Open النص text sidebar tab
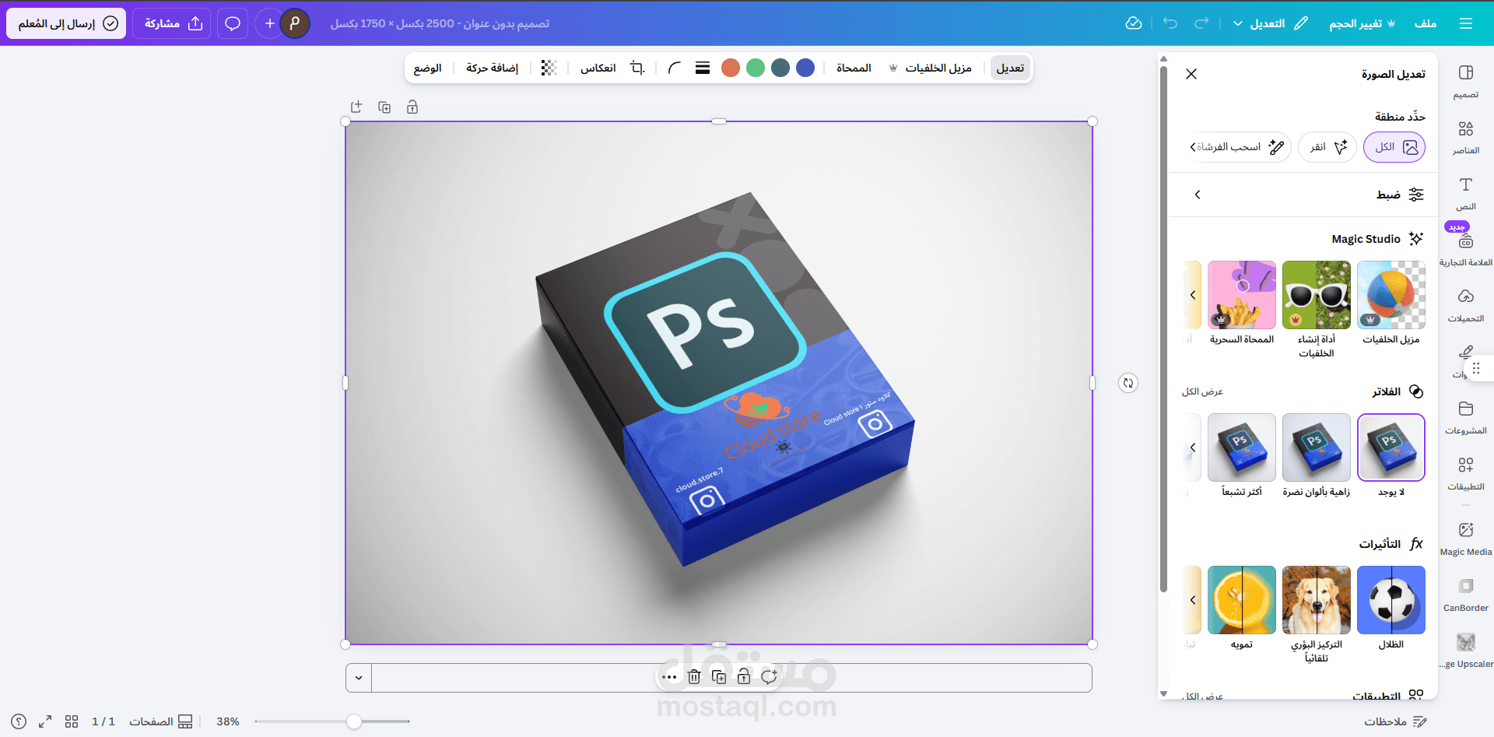This screenshot has height=737, width=1494. pyautogui.click(x=1466, y=193)
